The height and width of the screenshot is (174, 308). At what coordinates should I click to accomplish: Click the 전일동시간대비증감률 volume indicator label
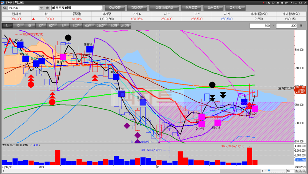(21, 145)
